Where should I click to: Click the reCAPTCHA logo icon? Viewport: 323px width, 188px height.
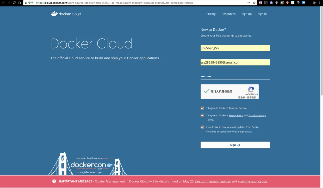tap(251, 89)
